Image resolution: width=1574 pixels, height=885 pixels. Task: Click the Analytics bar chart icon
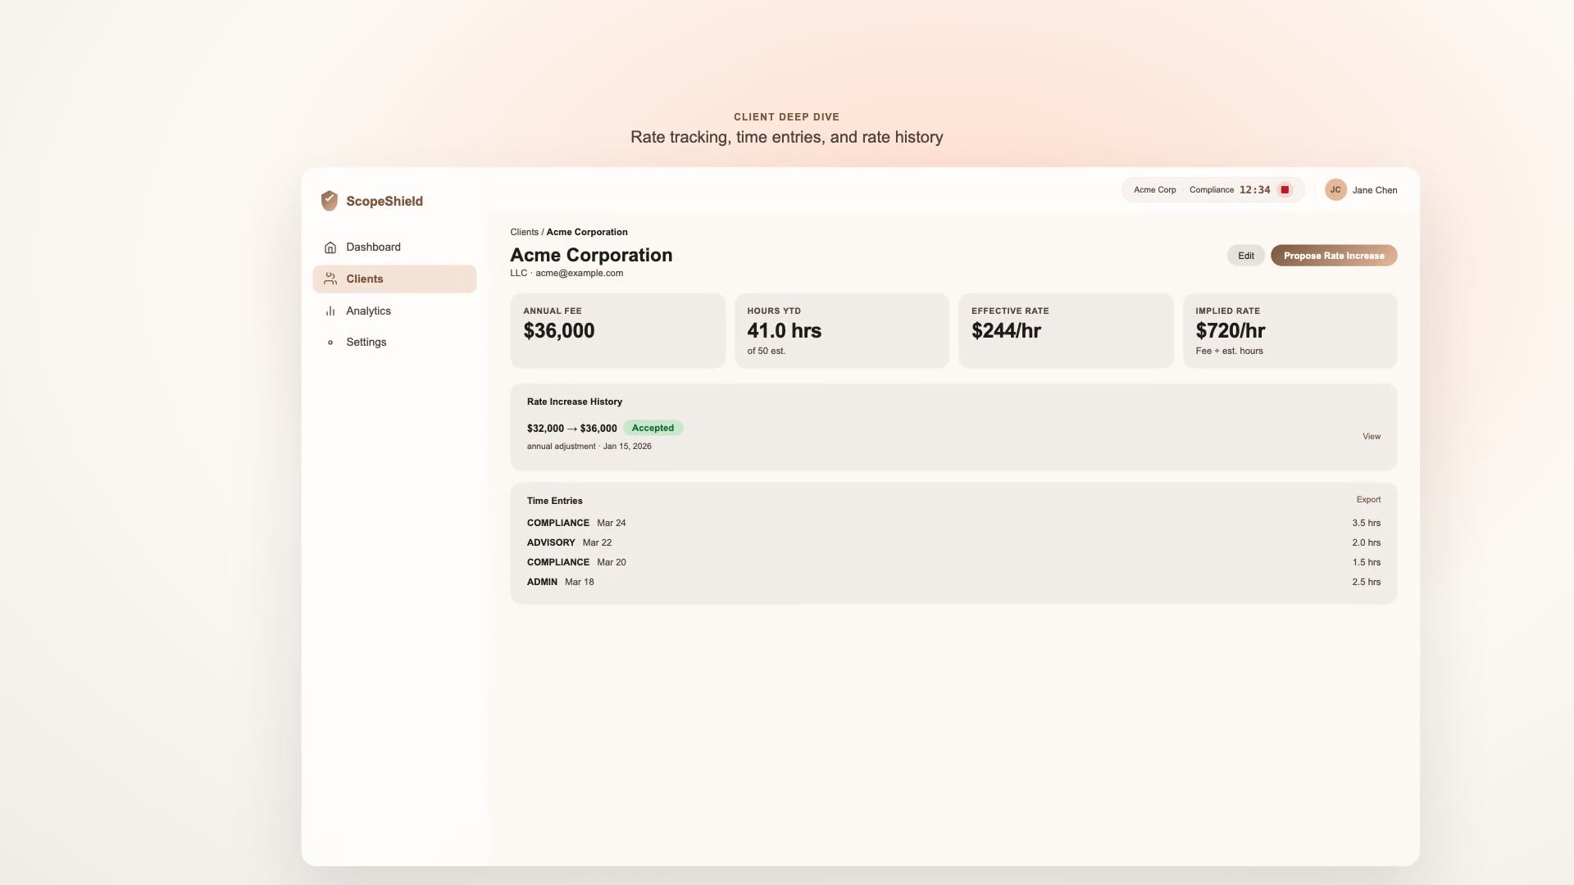[330, 311]
